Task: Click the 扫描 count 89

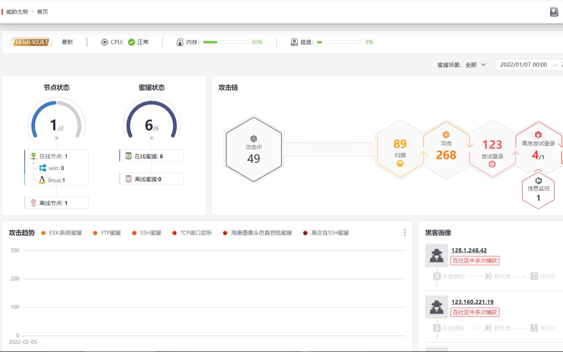Action: [400, 144]
